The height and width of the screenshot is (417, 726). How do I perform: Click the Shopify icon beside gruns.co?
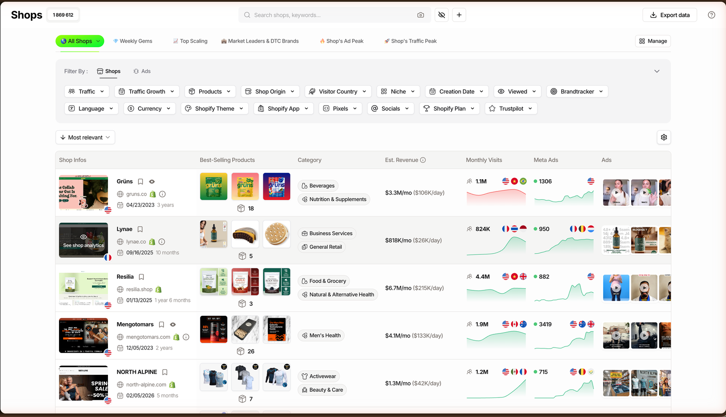(x=153, y=194)
